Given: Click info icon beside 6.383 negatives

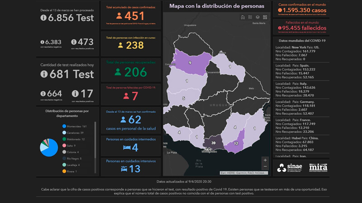Looking at the screenshot, I should point(42,42).
